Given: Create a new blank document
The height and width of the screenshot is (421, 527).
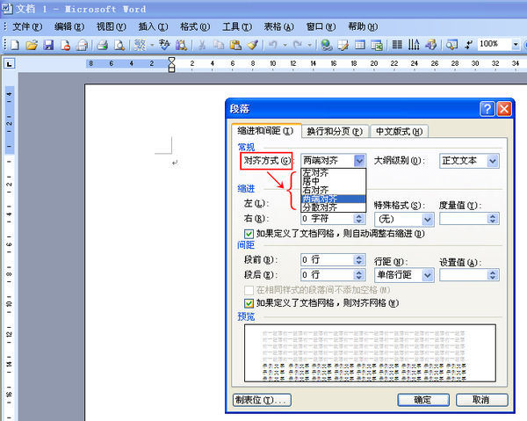Looking at the screenshot, I should coord(15,45).
